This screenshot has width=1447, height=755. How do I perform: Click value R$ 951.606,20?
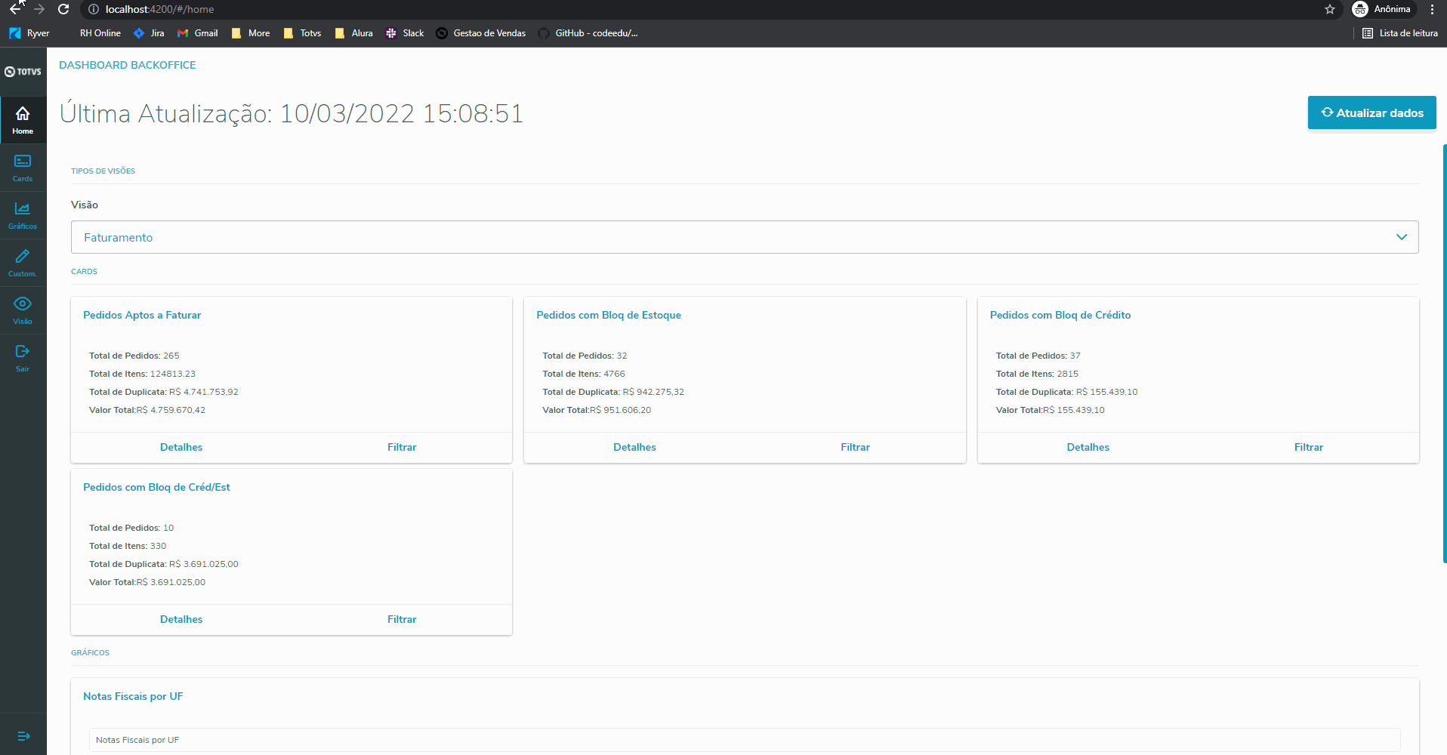coord(620,410)
